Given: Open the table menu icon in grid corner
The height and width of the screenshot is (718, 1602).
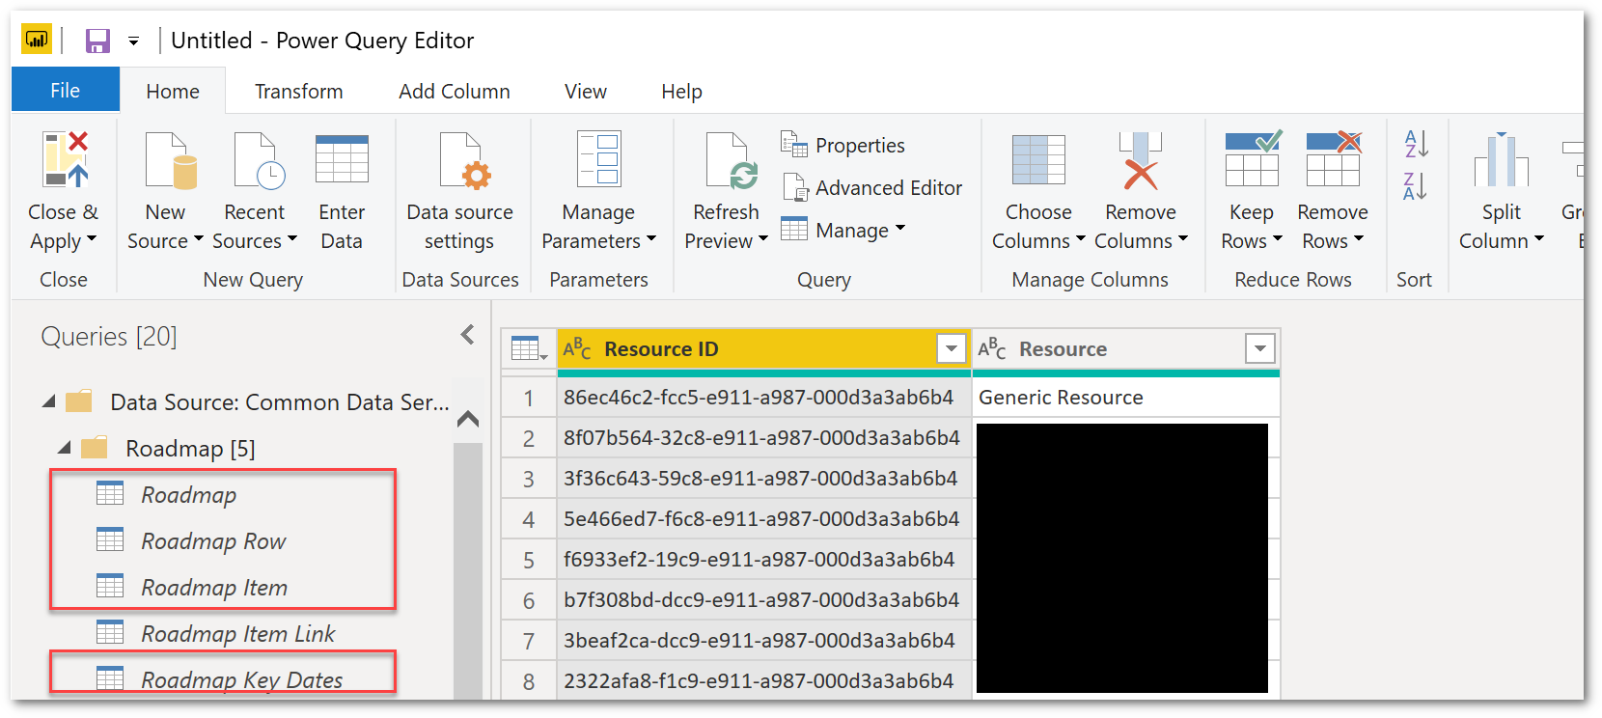Looking at the screenshot, I should (529, 348).
